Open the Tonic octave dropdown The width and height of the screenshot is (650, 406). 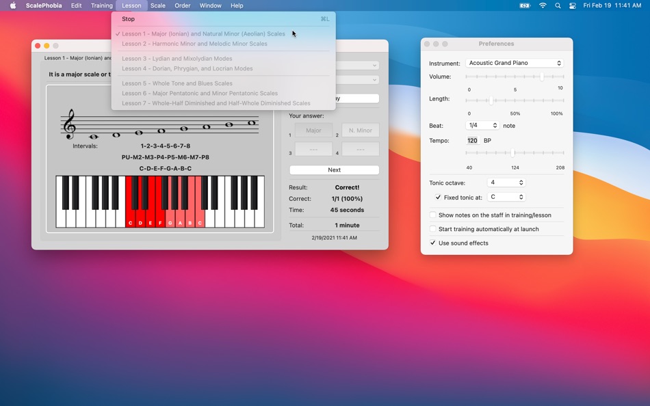(506, 182)
